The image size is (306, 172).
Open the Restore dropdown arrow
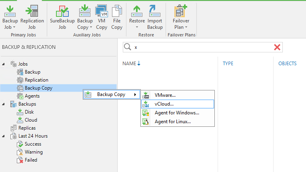pos(137,27)
